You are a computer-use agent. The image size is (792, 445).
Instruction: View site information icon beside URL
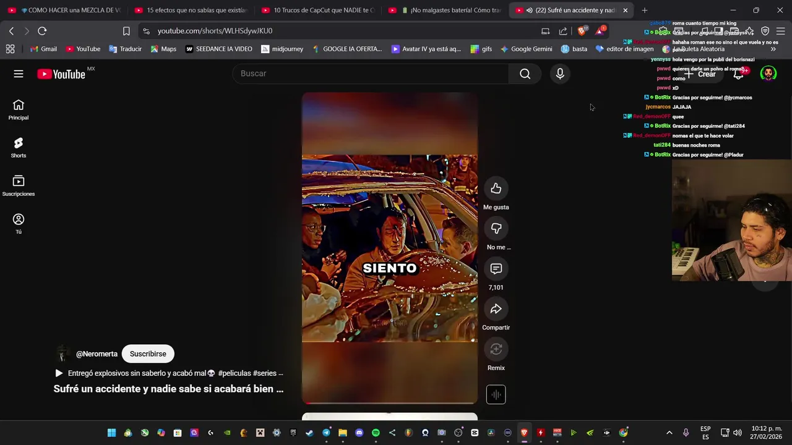click(145, 31)
